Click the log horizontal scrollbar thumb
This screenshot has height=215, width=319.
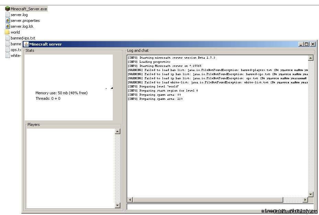point(208,200)
